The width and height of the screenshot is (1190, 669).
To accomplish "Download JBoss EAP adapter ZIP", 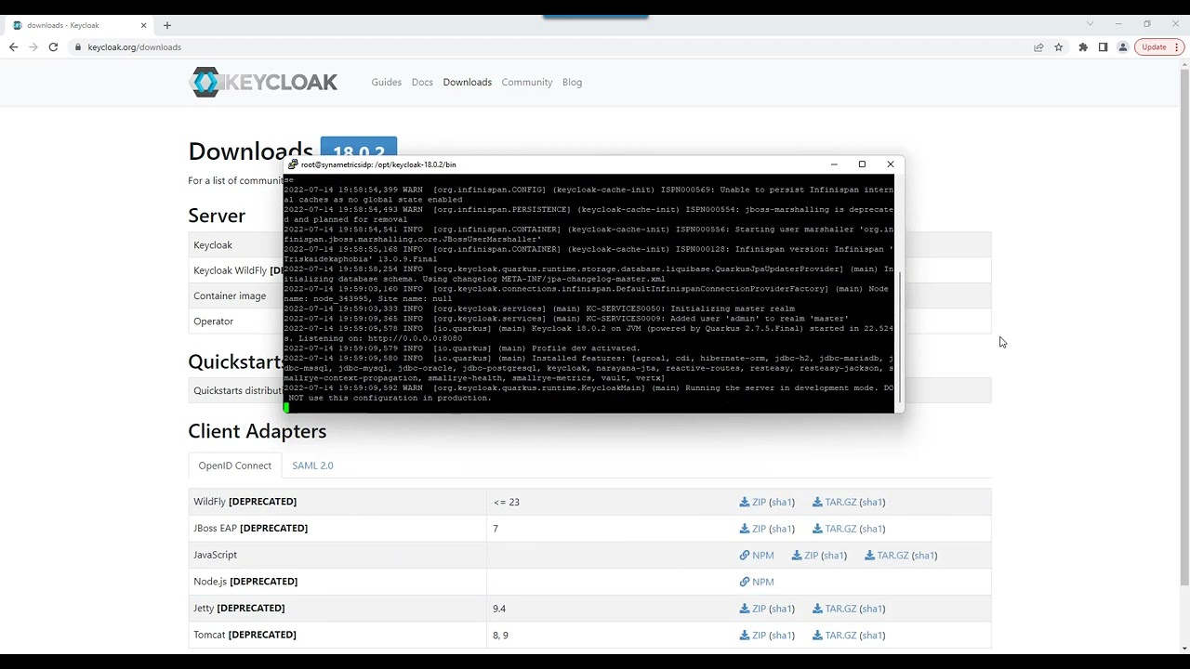I will coord(753,529).
